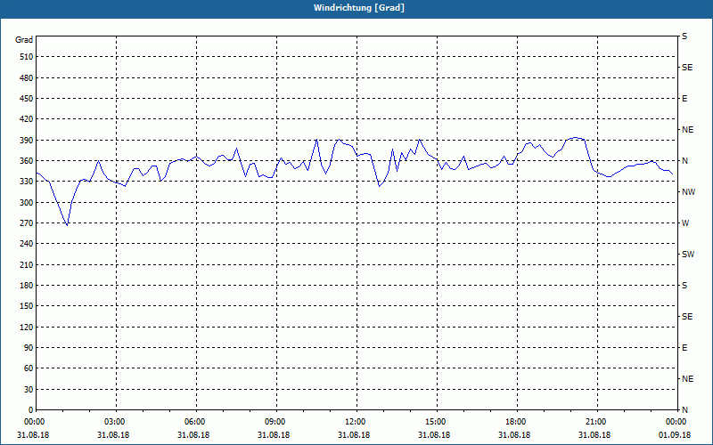Image resolution: width=713 pixels, height=445 pixels.
Task: Pick the 12:00 time label
Action: pos(355,422)
